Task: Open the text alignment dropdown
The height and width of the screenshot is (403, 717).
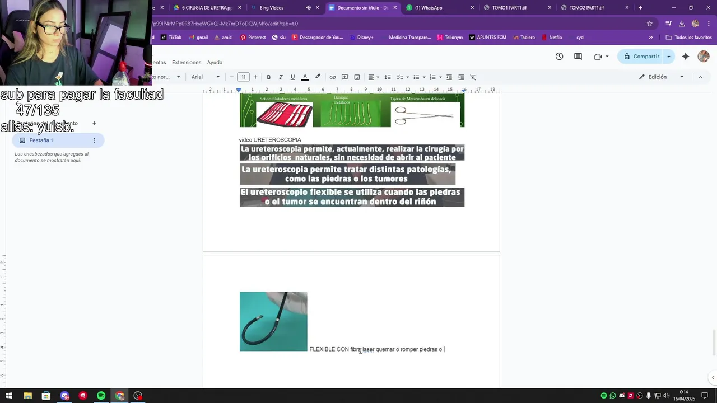Action: (374, 77)
